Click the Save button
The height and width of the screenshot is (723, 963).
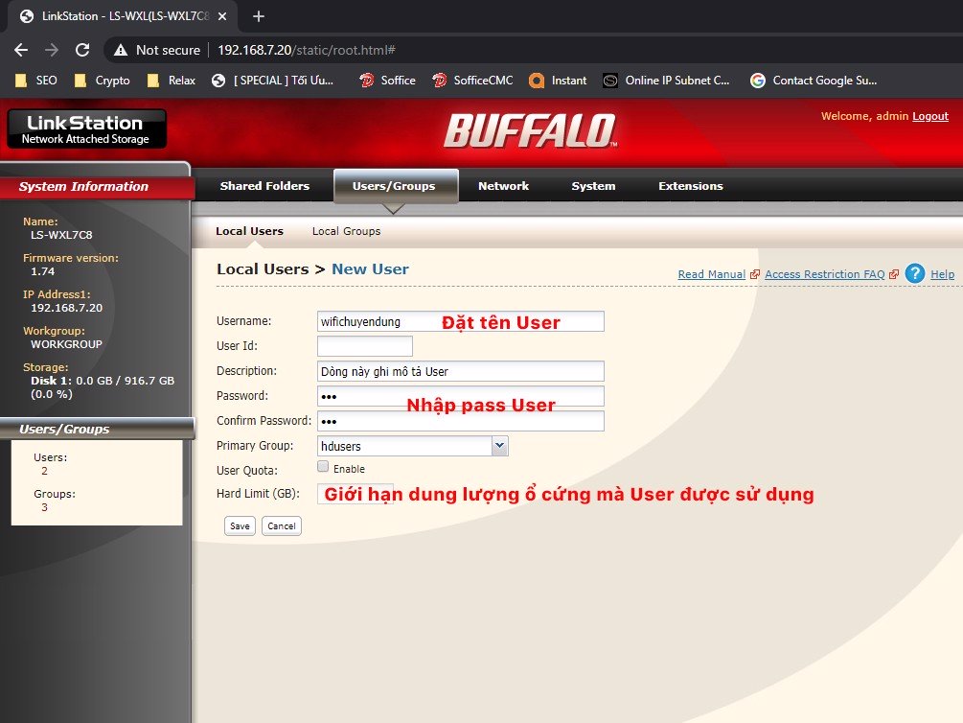click(x=240, y=525)
